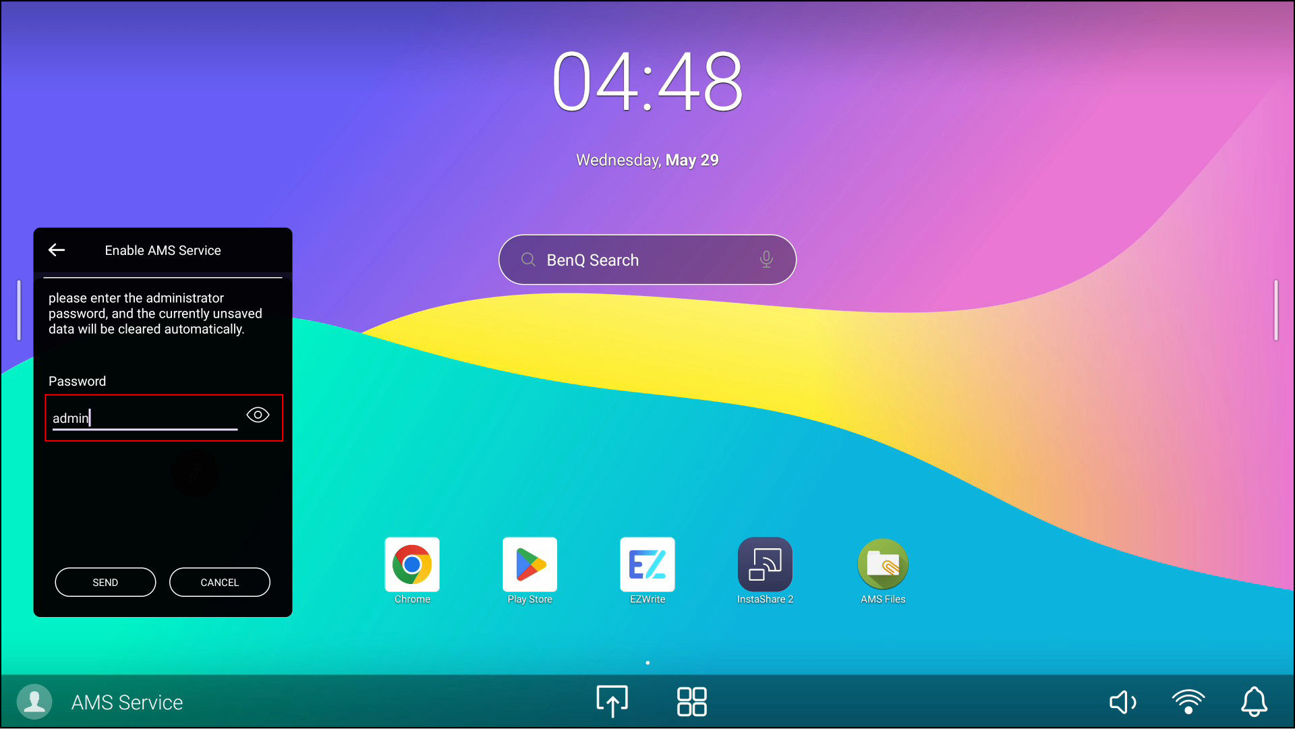Open the Chrome app

coord(411,564)
